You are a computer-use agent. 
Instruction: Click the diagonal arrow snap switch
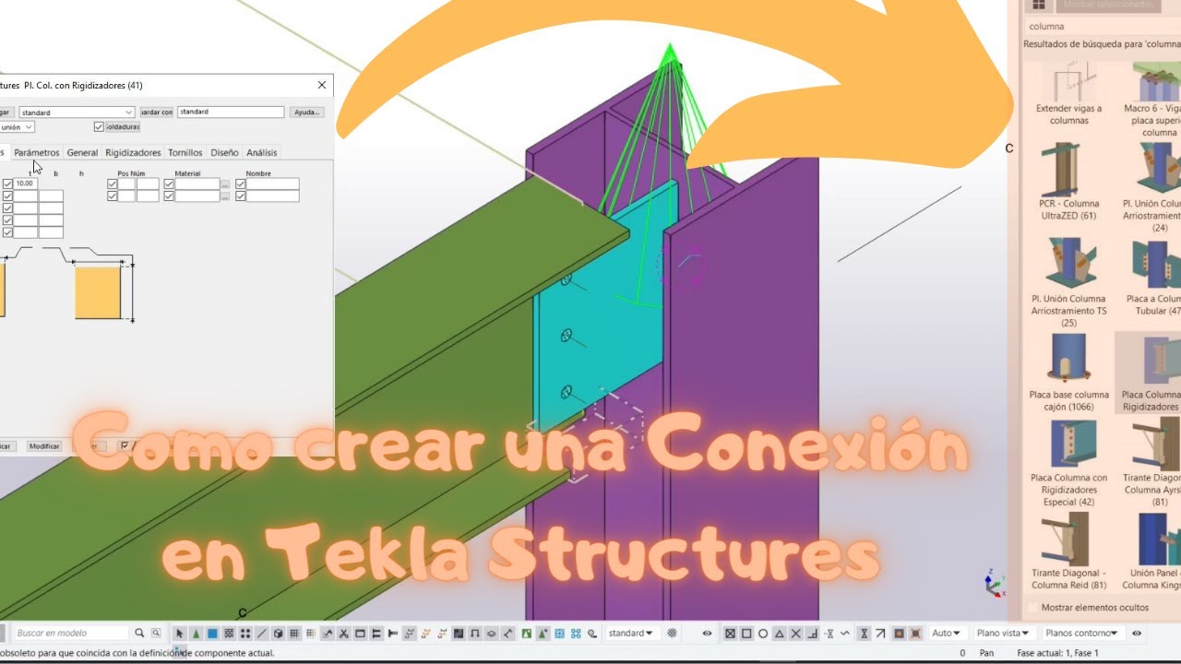point(880,633)
